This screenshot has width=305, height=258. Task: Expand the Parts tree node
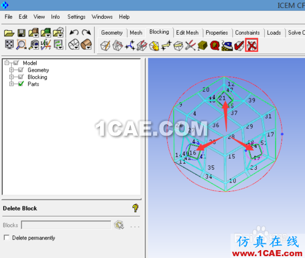(x=12, y=84)
